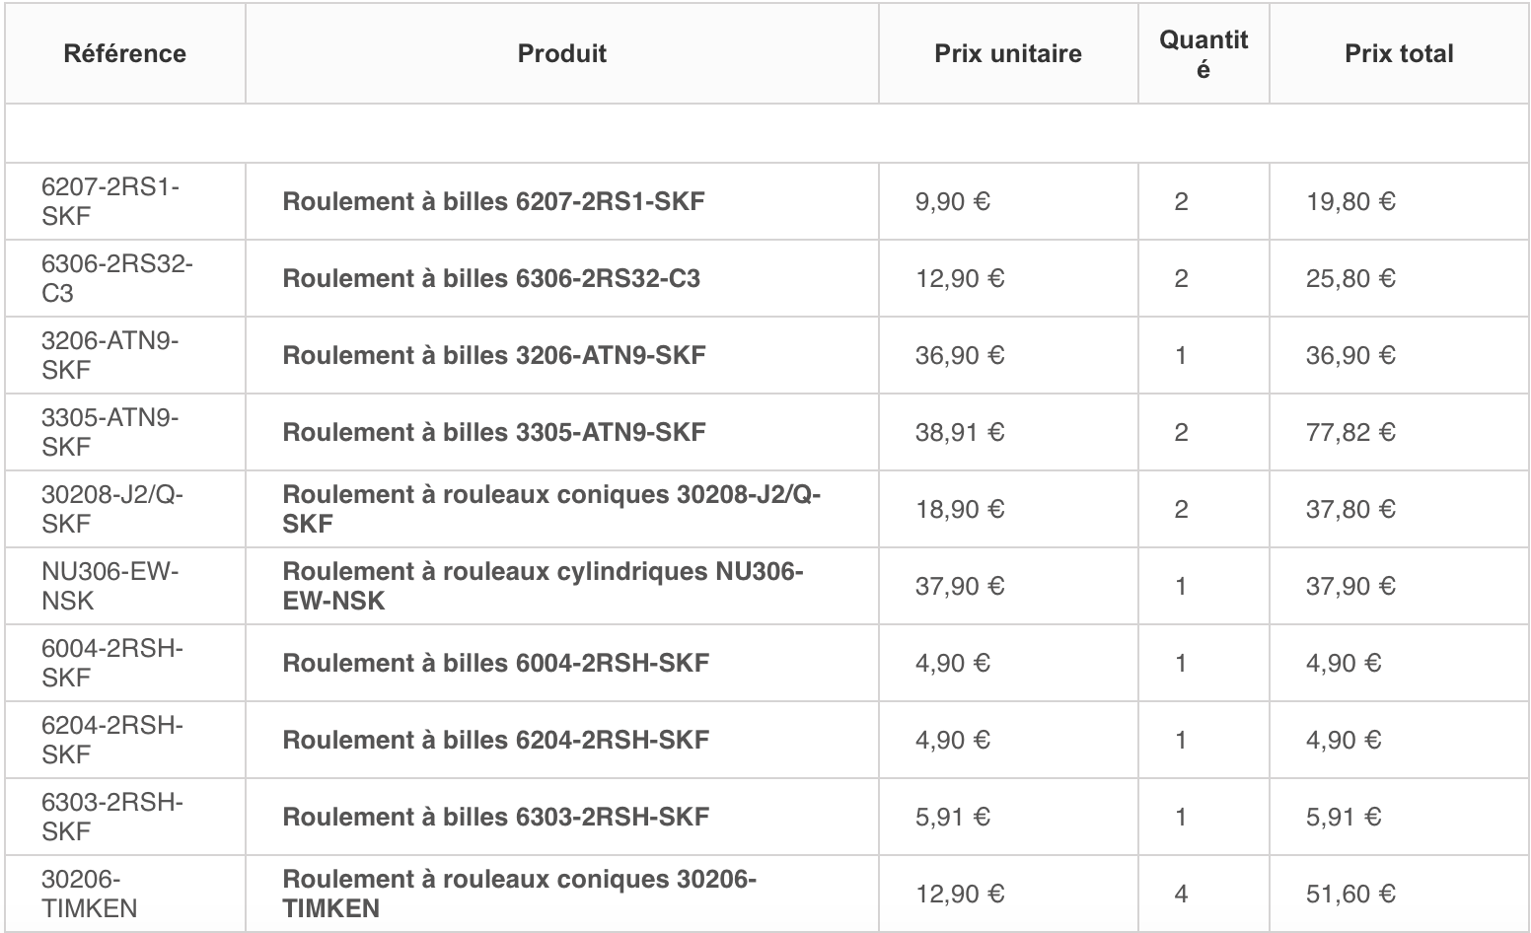1531x933 pixels.
Task: Click the Quantité column header
Action: click(1203, 53)
